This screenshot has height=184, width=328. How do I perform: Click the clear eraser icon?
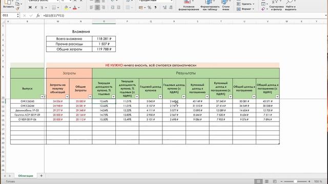click(263, 9)
